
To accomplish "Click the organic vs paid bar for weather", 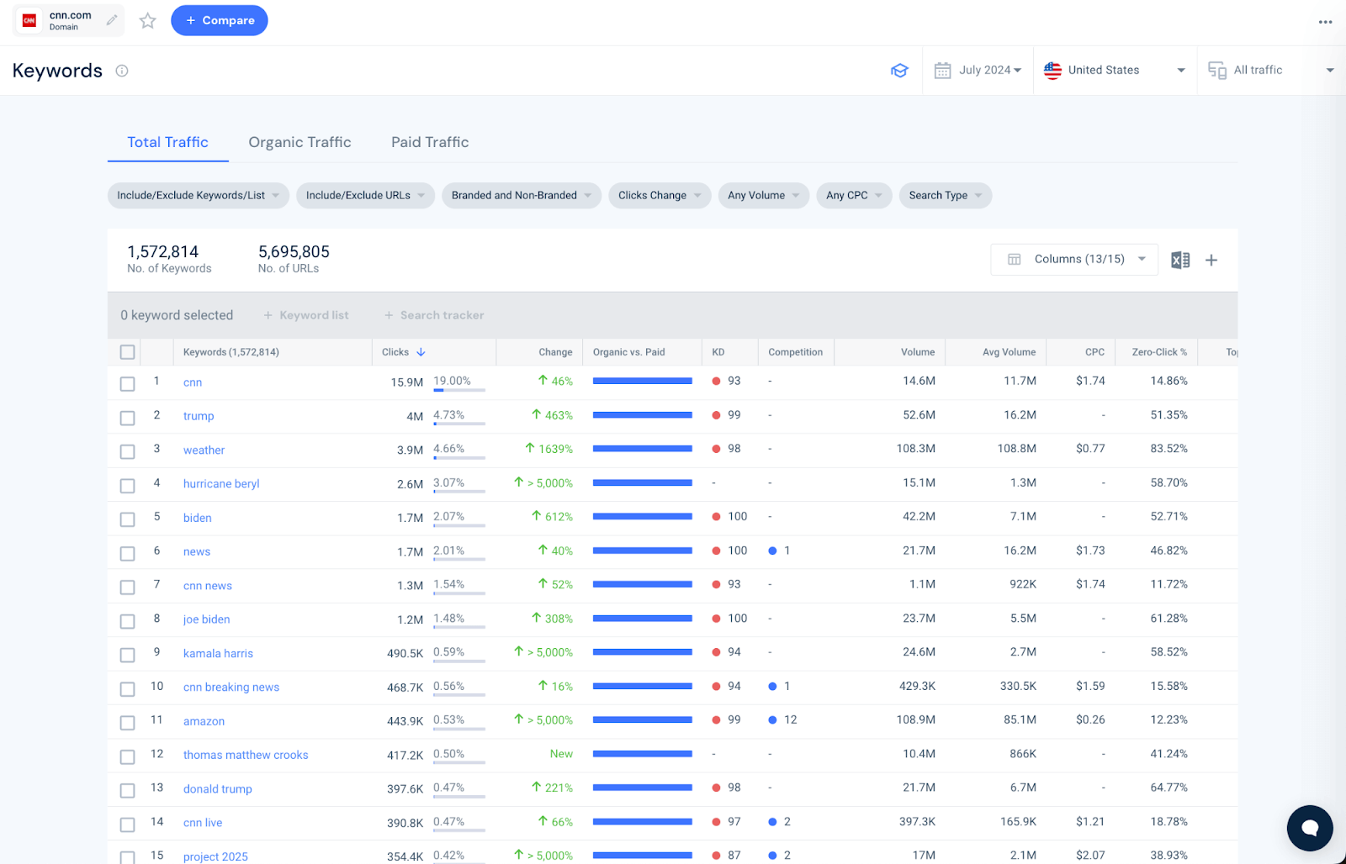I will coord(643,449).
